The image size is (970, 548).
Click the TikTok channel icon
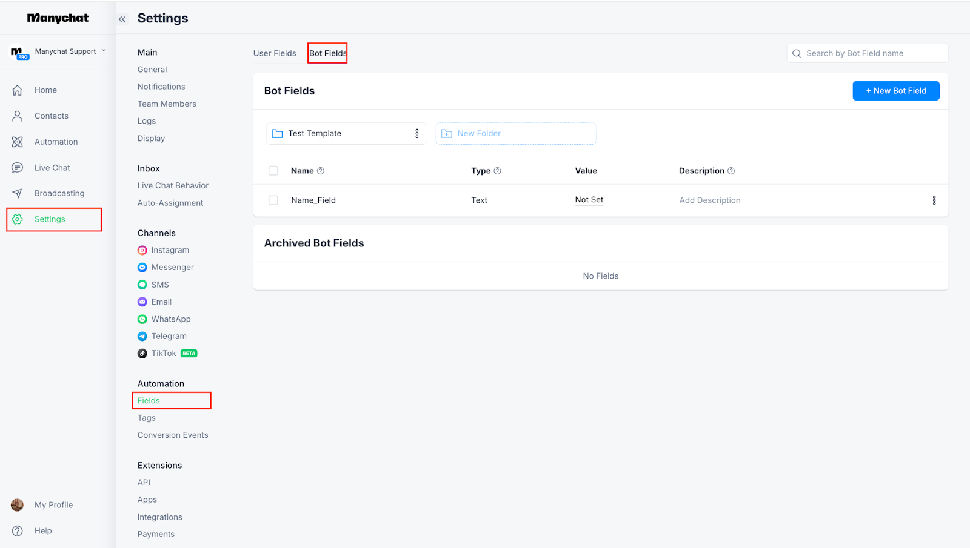pyautogui.click(x=142, y=354)
